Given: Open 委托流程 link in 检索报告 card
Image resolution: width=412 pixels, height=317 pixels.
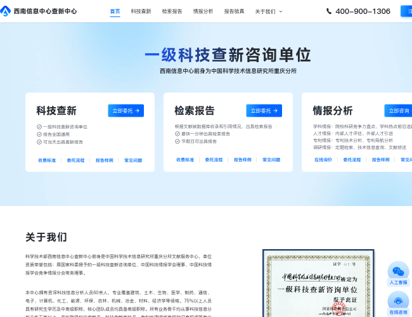Looking at the screenshot, I should [x=214, y=160].
